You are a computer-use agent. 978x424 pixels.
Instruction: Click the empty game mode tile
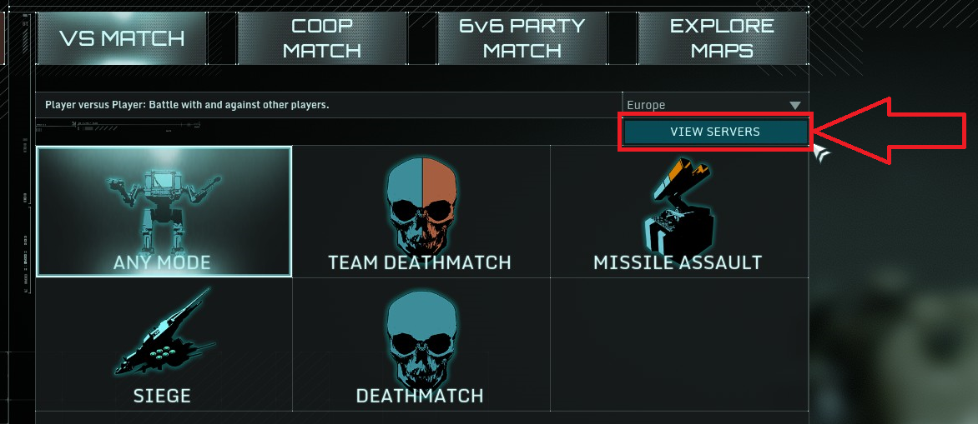(679, 344)
